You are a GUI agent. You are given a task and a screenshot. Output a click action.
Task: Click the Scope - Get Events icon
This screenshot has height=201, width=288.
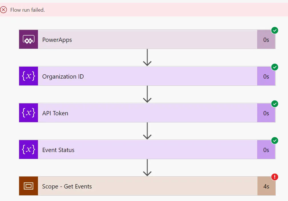click(29, 186)
